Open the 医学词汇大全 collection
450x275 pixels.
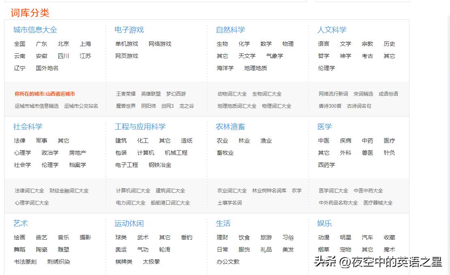pyautogui.click(x=332, y=190)
